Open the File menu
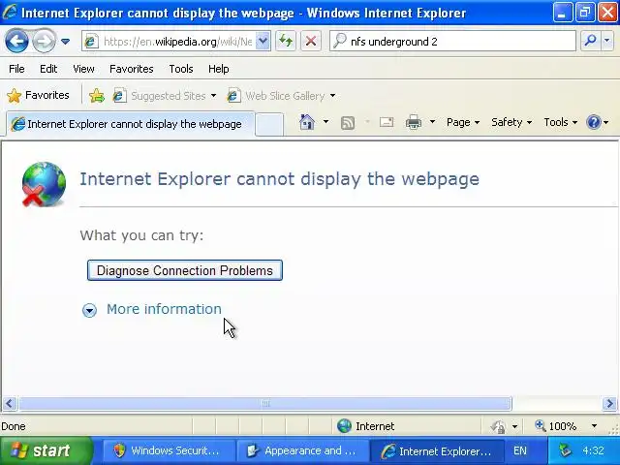The image size is (620, 465). pyautogui.click(x=16, y=69)
